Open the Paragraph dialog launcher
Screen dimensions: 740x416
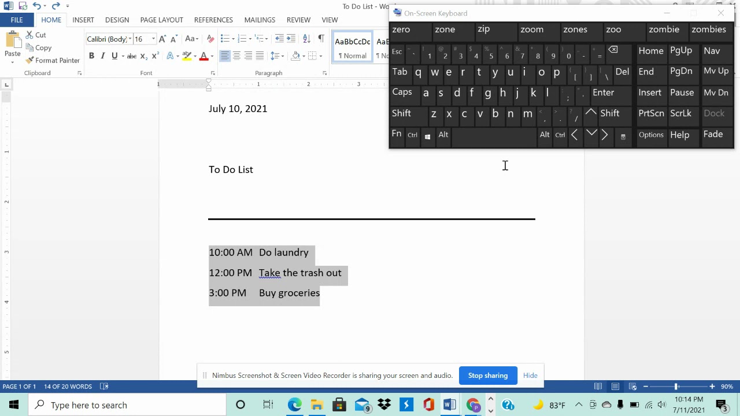(x=324, y=73)
